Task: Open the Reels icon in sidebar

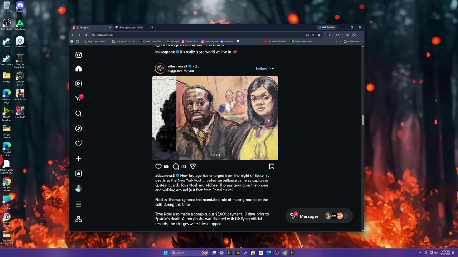Action: (78, 84)
